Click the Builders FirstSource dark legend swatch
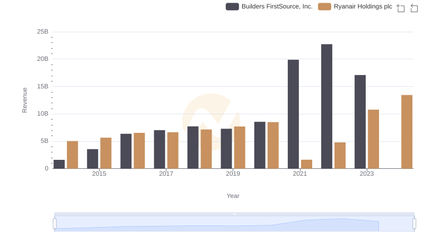 point(232,6)
